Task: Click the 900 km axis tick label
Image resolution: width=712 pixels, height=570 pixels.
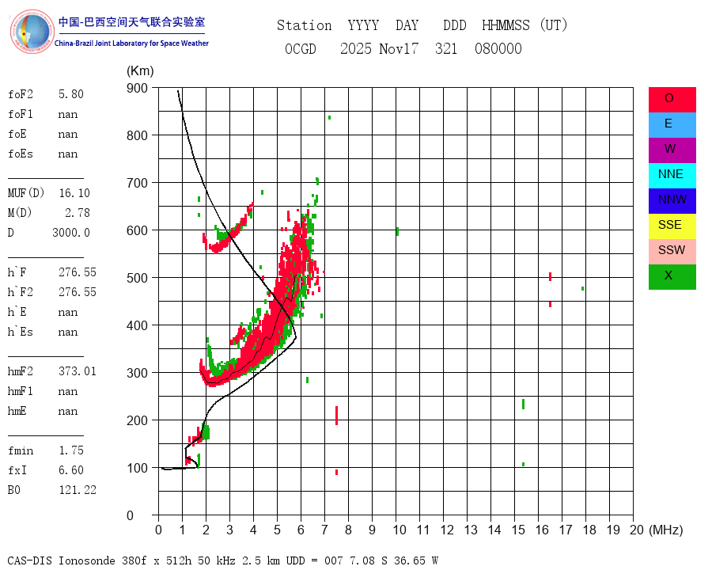Action: tap(137, 88)
